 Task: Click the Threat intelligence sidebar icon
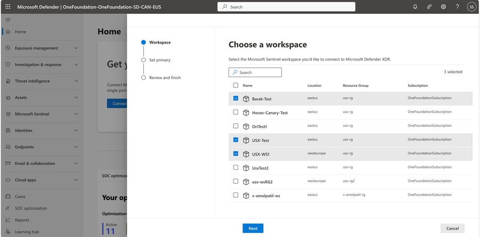click(x=8, y=81)
